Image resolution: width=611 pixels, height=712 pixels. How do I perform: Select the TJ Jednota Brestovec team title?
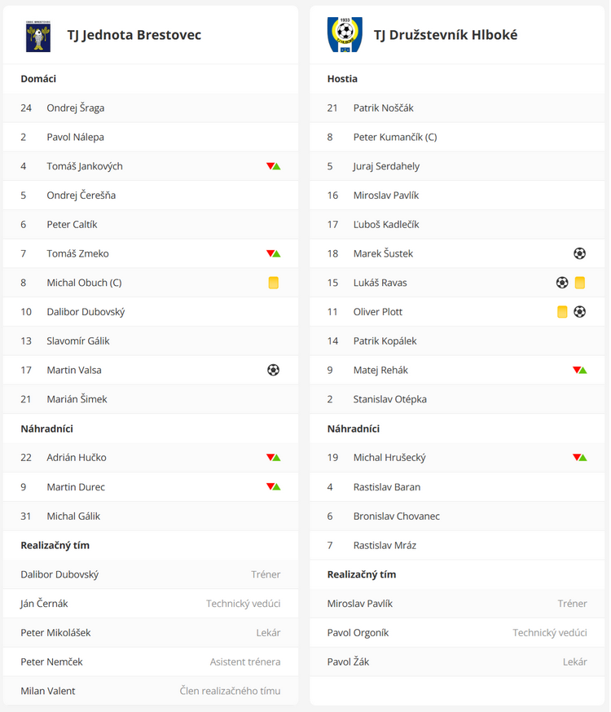pos(134,35)
